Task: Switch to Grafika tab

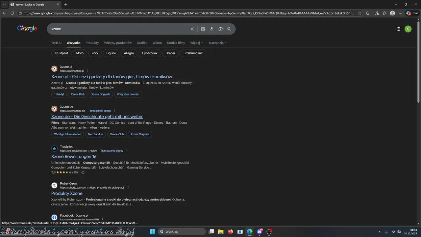Action: click(142, 43)
